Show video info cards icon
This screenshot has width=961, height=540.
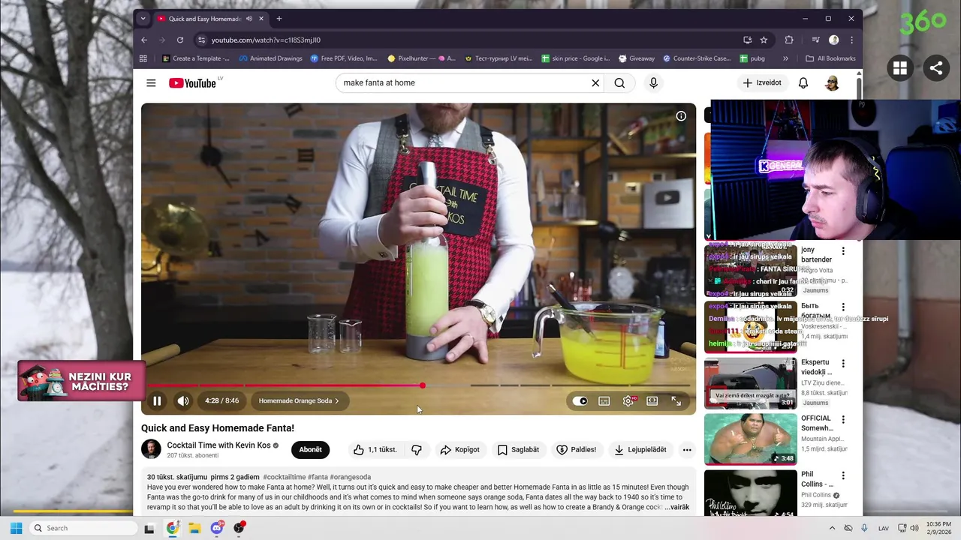[681, 116]
